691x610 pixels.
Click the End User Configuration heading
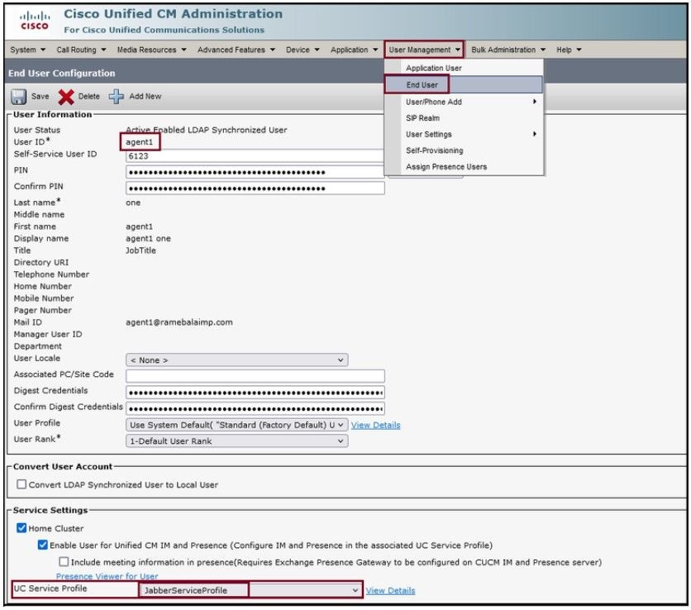(x=62, y=74)
